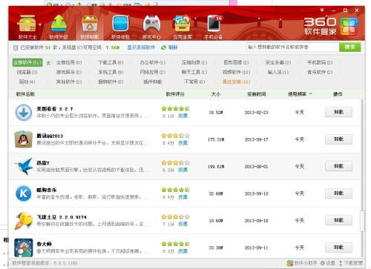Click the 刷新 refresh link
The width and height of the screenshot is (371, 269).
click(x=169, y=47)
